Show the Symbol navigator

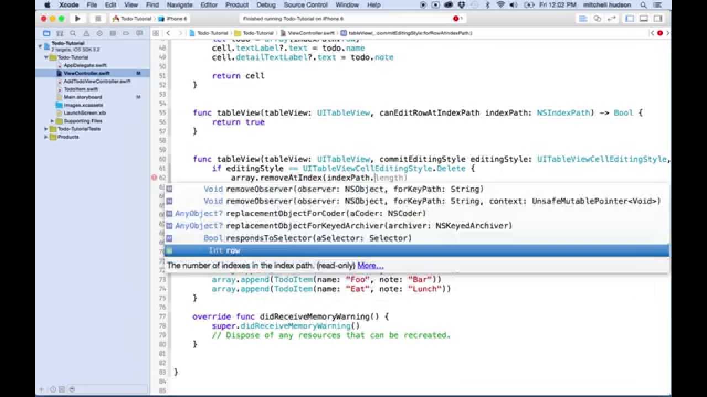(x=60, y=33)
